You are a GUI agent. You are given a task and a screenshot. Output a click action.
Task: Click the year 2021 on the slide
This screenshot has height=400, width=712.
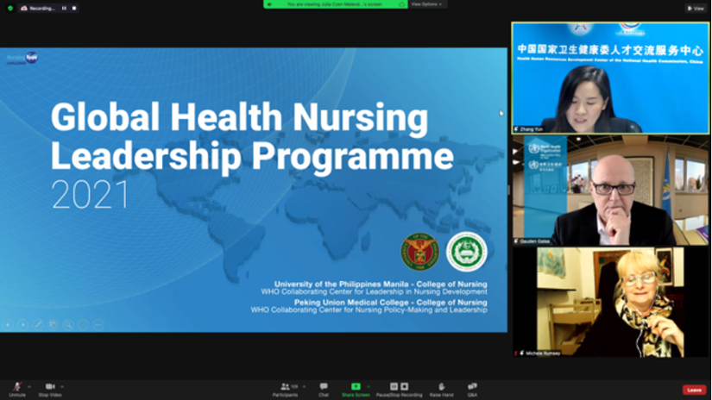91,195
